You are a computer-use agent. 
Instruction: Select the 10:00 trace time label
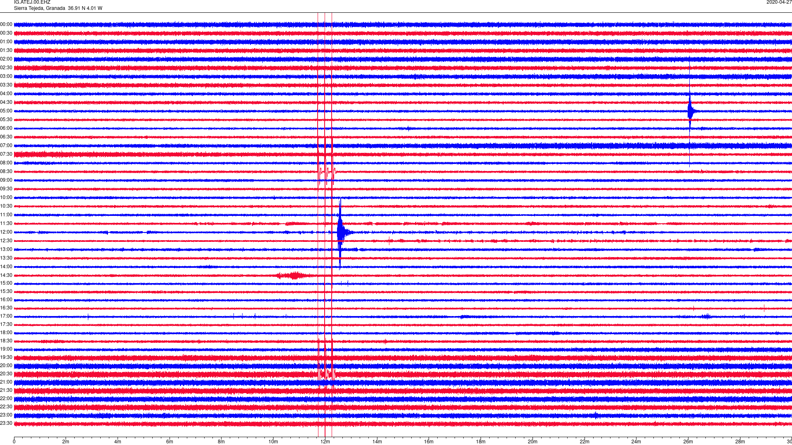pos(6,198)
